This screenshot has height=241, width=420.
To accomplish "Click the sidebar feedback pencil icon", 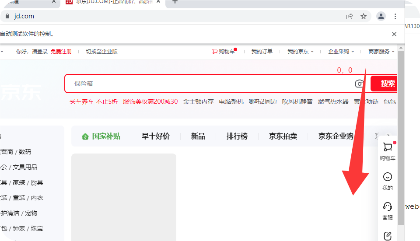I will point(387,236).
